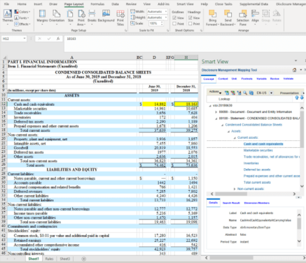Open theme Fonts menu
The image size is (306, 263).
click(22, 18)
